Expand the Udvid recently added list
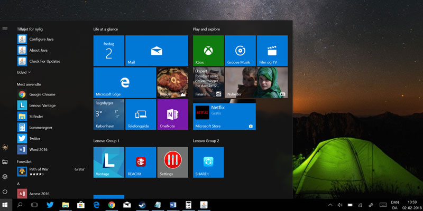Image resolution: width=423 pixels, height=211 pixels. pos(24,72)
